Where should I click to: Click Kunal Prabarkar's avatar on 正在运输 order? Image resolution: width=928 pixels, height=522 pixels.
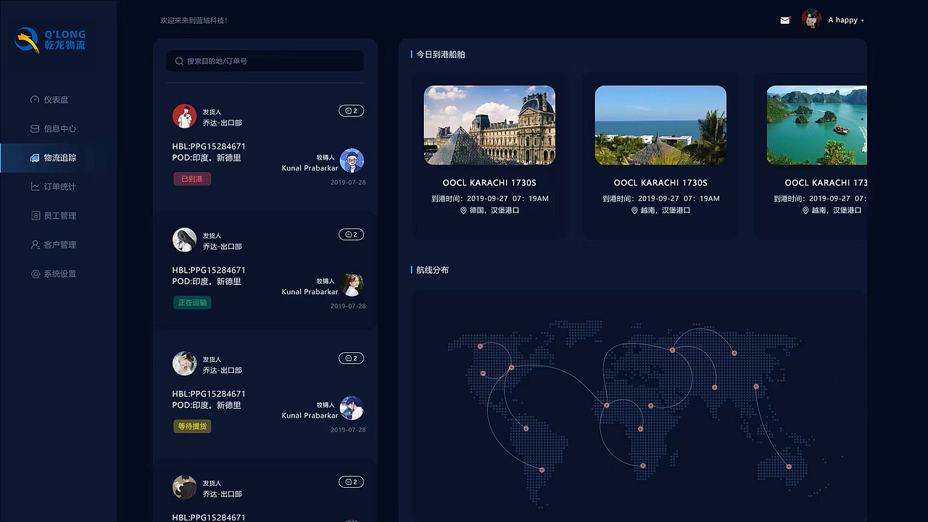tap(352, 284)
